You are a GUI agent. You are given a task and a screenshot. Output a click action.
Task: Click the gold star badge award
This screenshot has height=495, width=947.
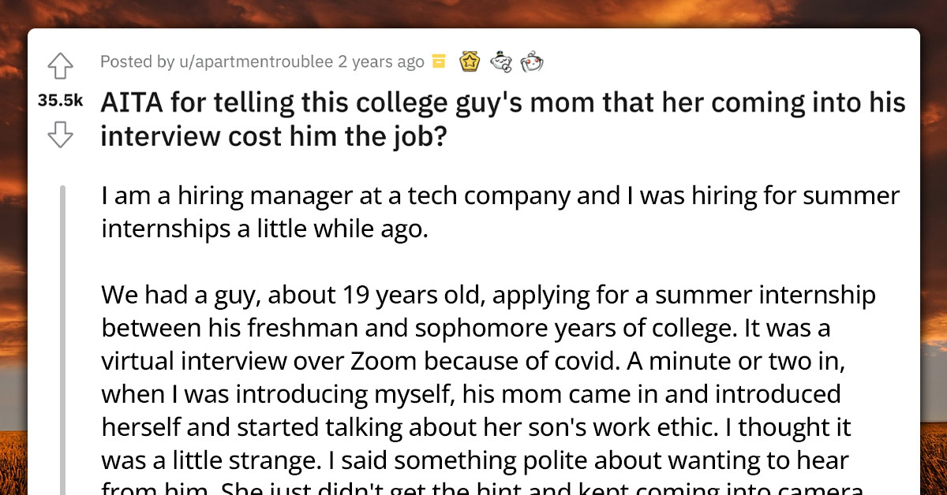(470, 61)
